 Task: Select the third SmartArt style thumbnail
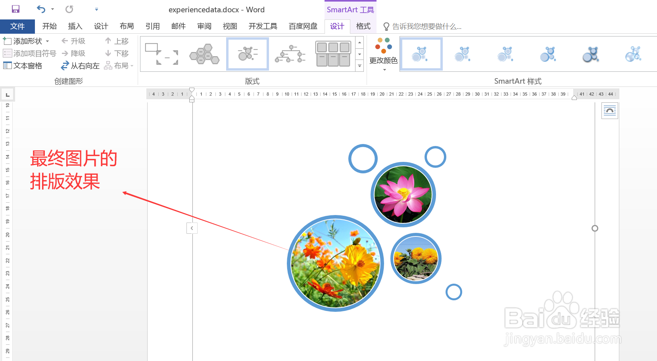pyautogui.click(x=506, y=54)
